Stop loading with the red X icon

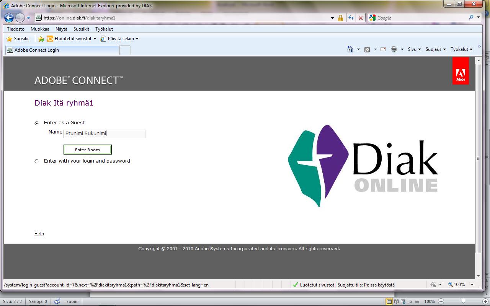(x=361, y=18)
